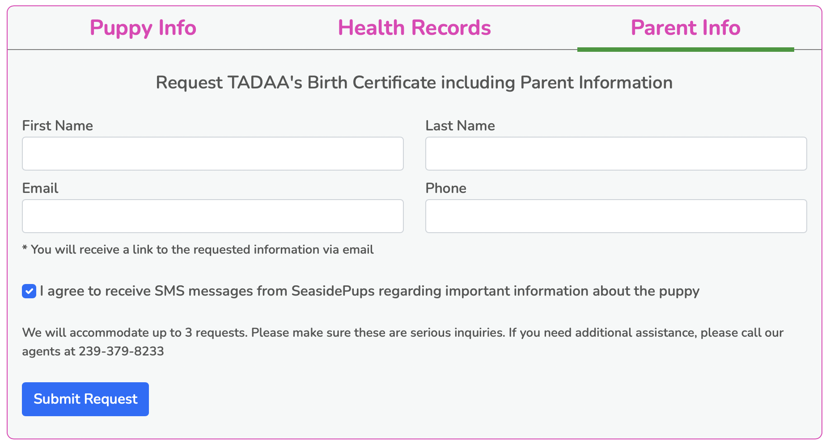This screenshot has height=447, width=830.
Task: Click the First Name field label
Action: tap(58, 125)
